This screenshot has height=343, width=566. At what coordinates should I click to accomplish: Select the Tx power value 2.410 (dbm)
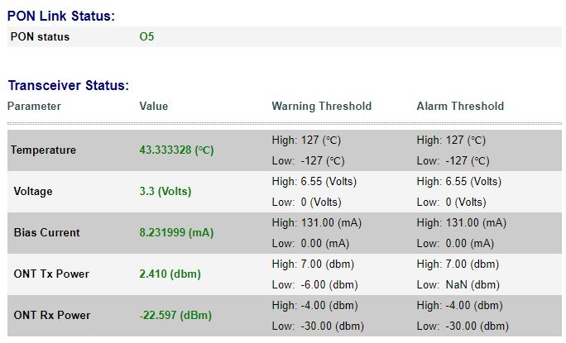click(170, 274)
